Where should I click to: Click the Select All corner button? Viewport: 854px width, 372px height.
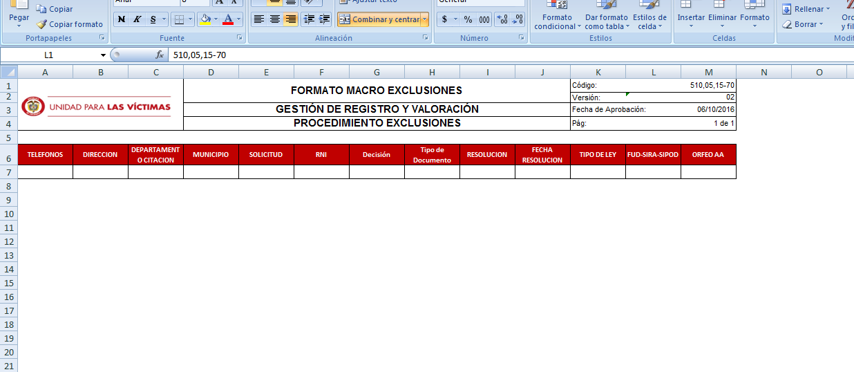[x=8, y=72]
